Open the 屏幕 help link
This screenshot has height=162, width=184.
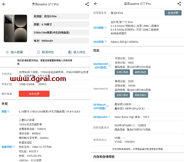pos(4,111)
